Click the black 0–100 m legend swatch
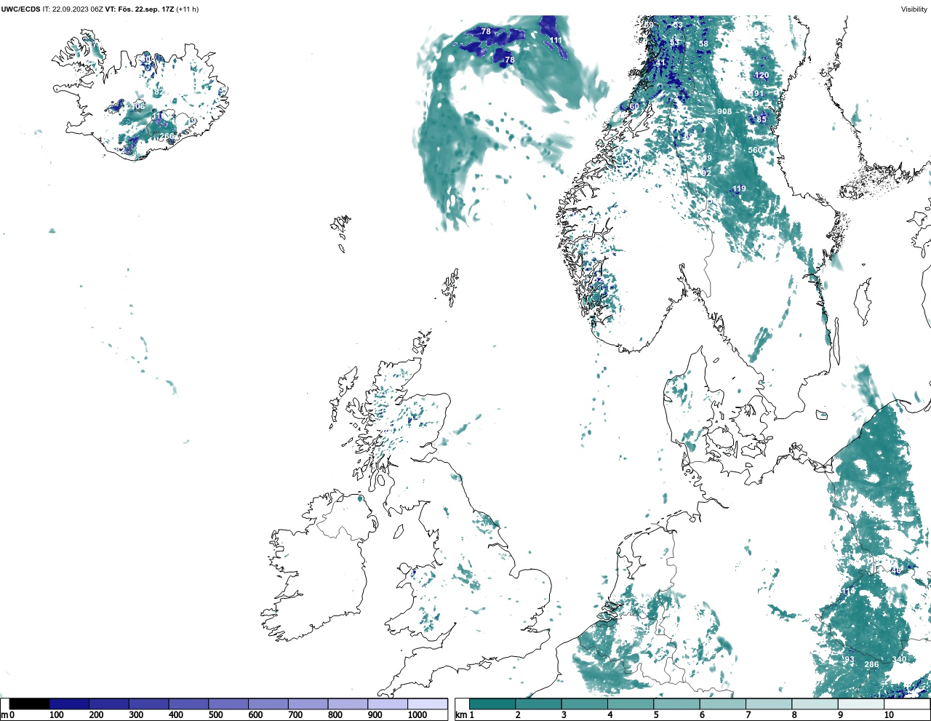 pyautogui.click(x=30, y=704)
